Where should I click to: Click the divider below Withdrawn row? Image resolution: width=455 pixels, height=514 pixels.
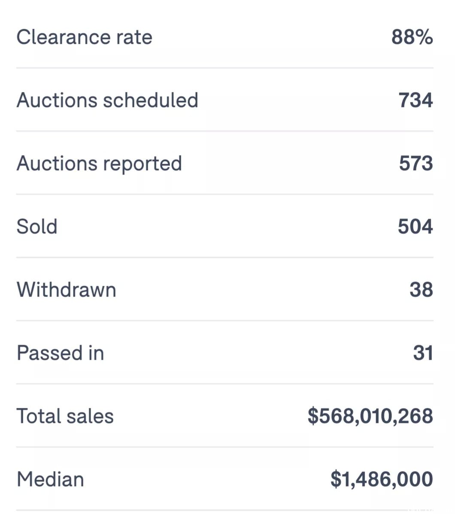tap(225, 321)
